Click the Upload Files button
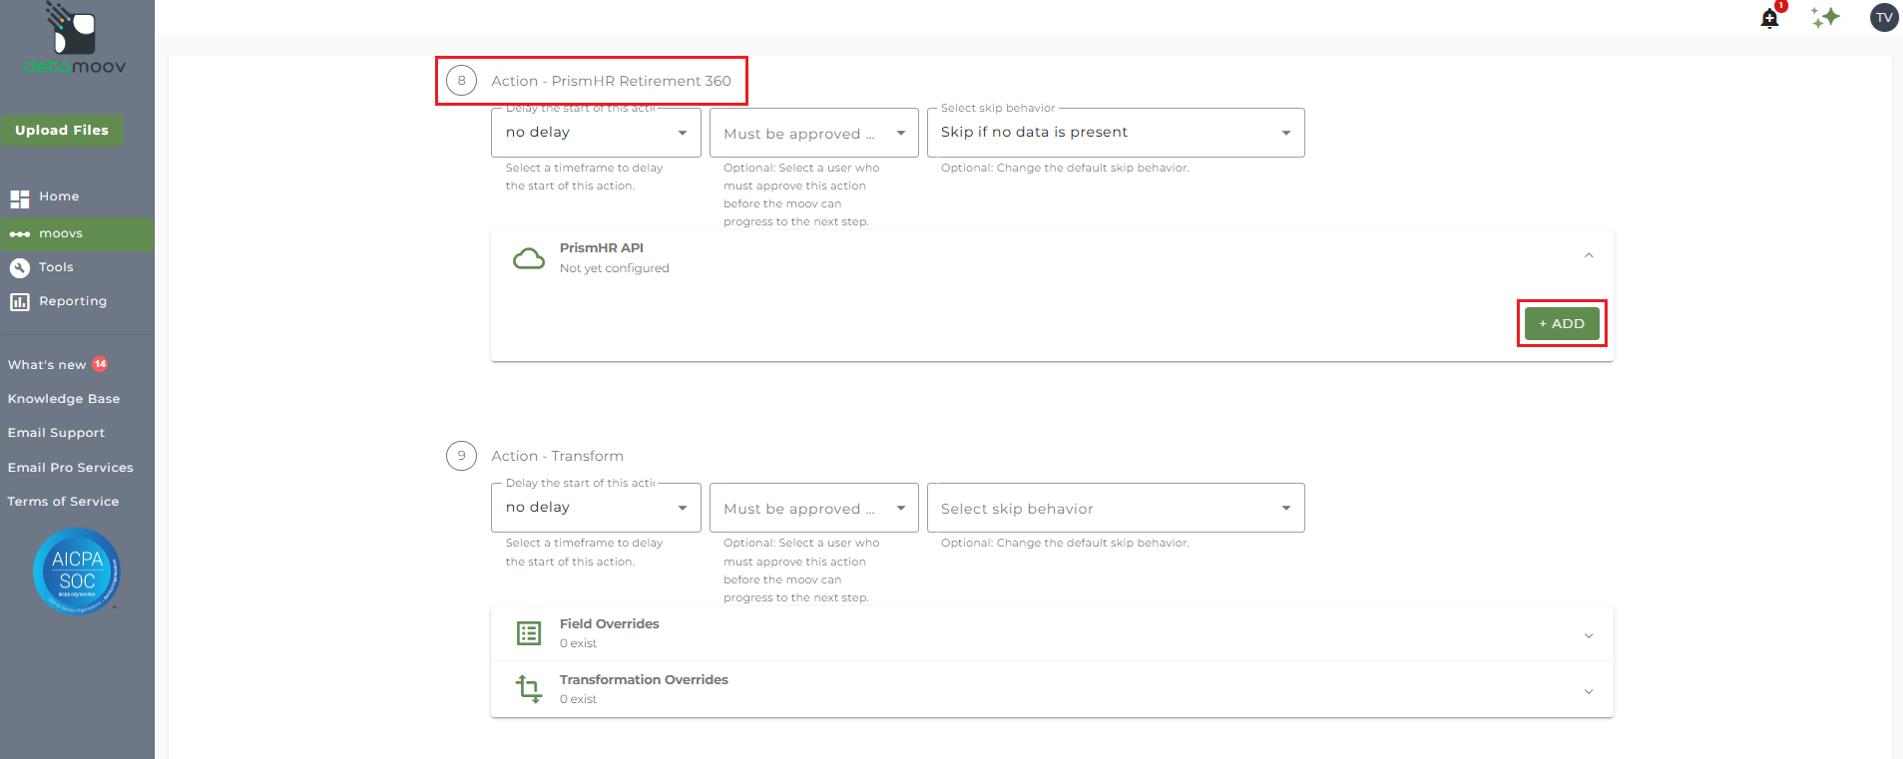 62,131
